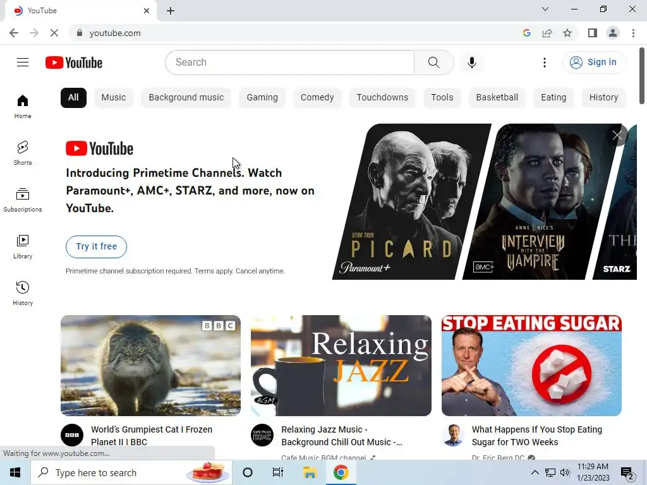Open Chrome three-dot menu

(x=633, y=33)
